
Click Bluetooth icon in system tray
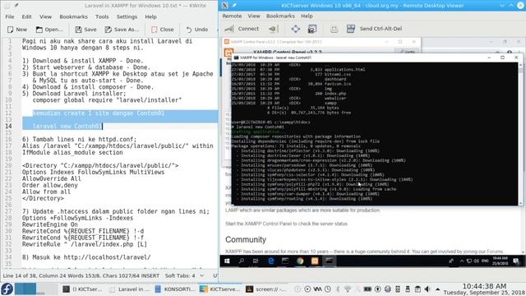point(338,289)
